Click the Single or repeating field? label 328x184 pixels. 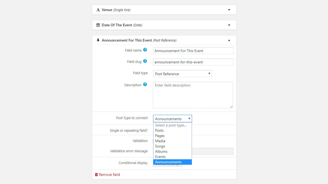click(x=129, y=131)
